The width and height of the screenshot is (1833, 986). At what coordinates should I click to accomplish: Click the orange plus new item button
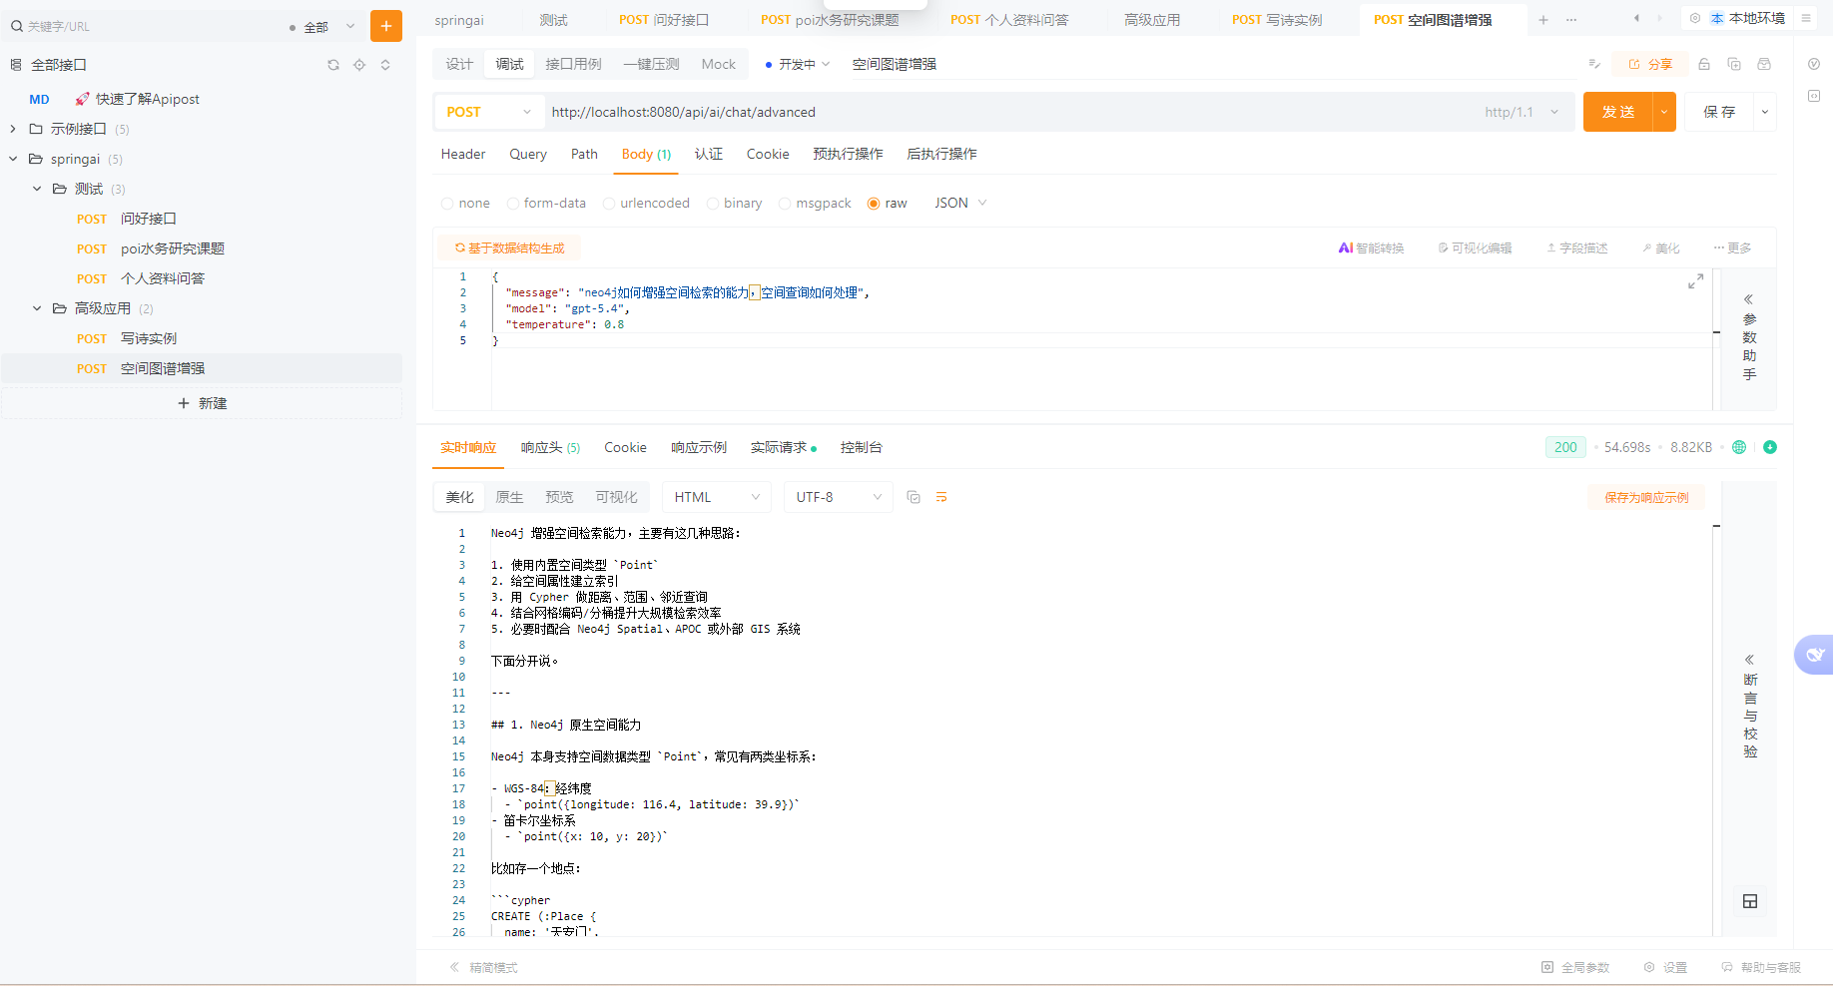[385, 26]
